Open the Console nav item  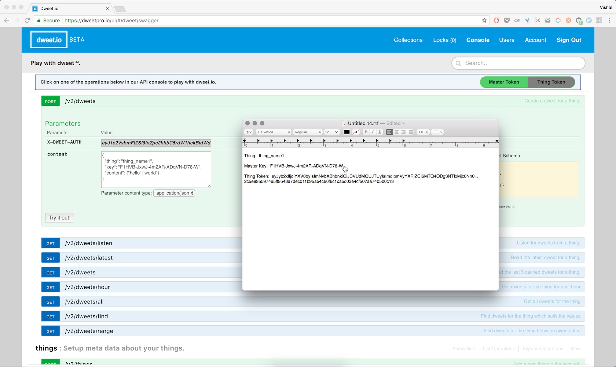tap(478, 40)
